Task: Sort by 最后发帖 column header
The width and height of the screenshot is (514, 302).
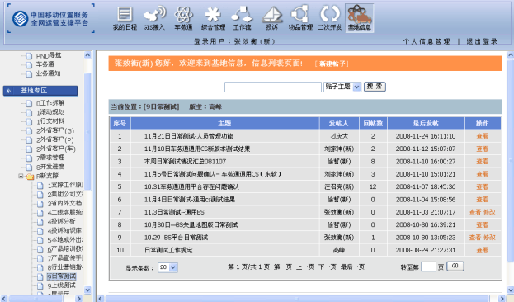Action: pos(426,123)
